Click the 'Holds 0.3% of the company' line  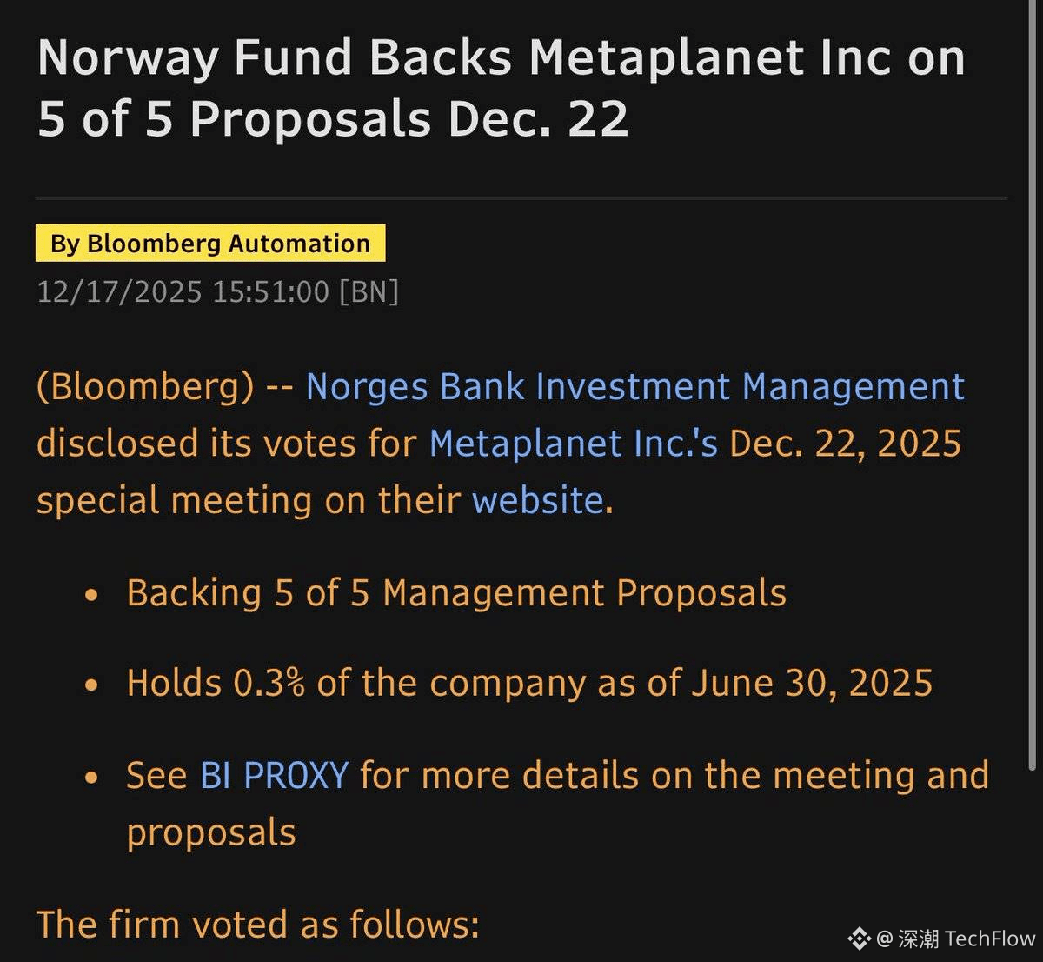tap(529, 683)
